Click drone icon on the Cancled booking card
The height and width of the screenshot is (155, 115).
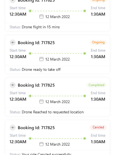(x=13, y=128)
